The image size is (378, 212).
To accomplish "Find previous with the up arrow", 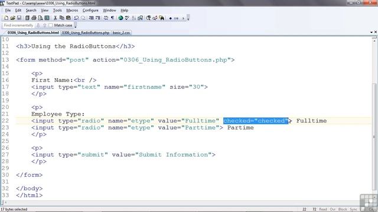I will 45,25.
